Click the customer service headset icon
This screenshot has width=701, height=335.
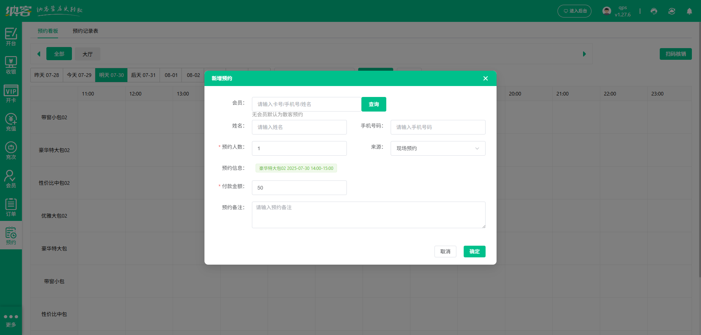654,11
